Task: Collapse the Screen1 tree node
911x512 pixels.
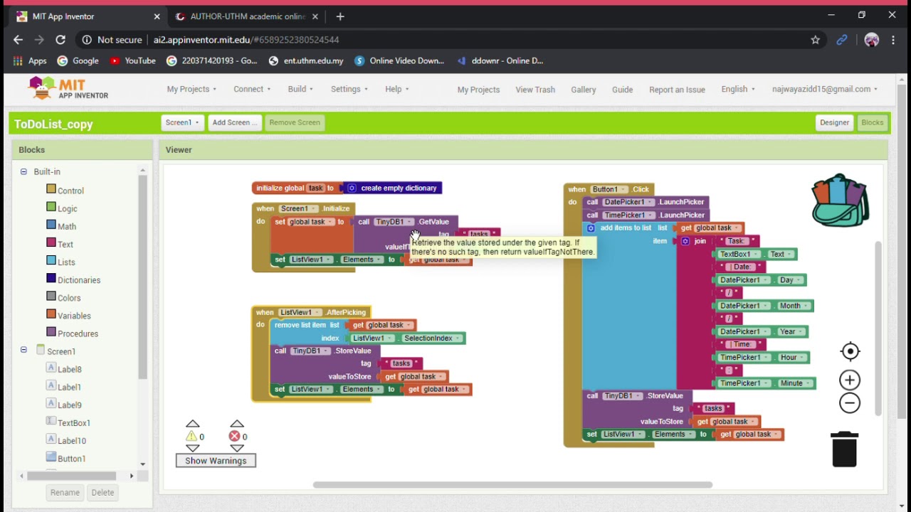Action: point(23,350)
